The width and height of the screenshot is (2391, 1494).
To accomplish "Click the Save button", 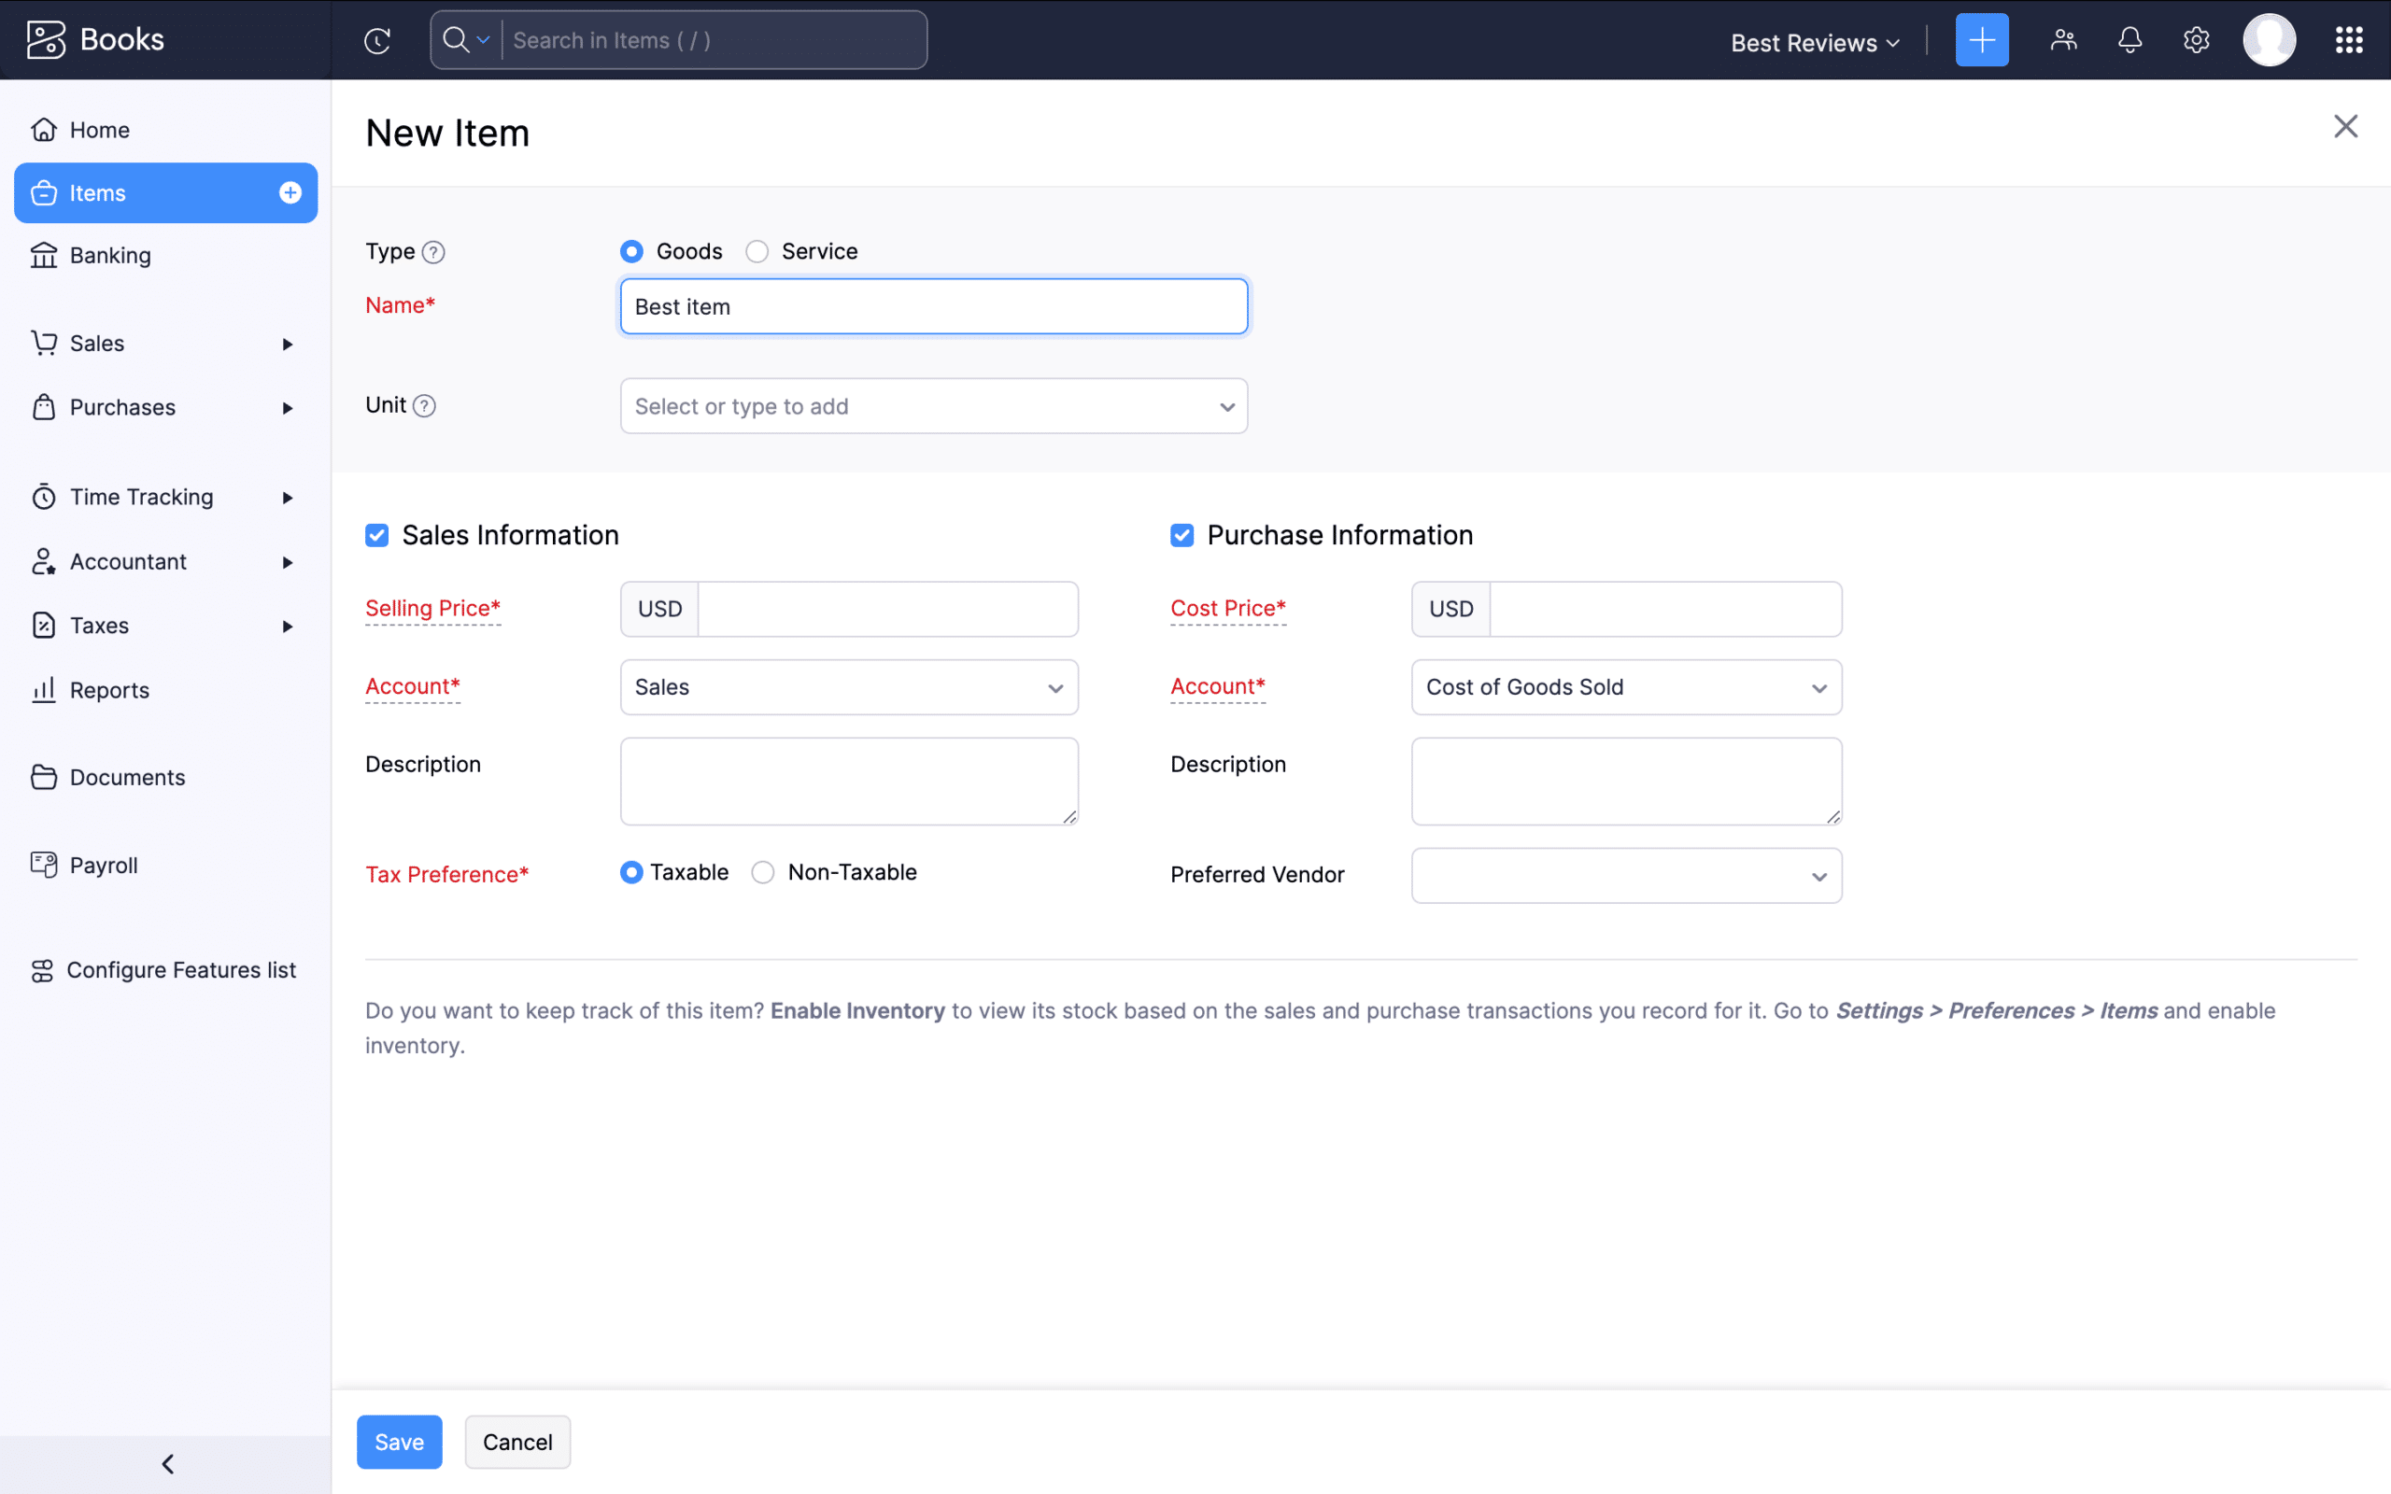I will 399,1442.
